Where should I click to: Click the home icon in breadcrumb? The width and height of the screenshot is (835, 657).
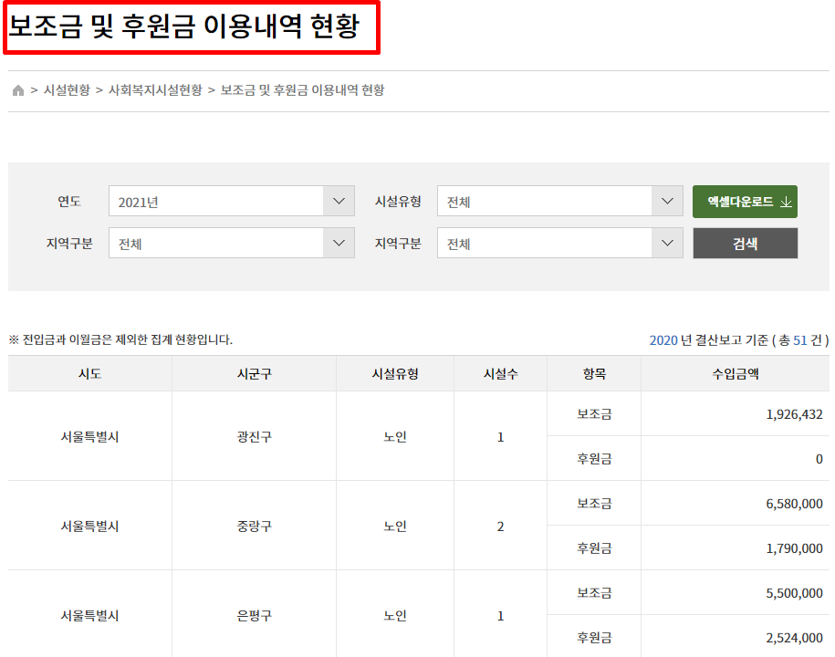coord(18,90)
